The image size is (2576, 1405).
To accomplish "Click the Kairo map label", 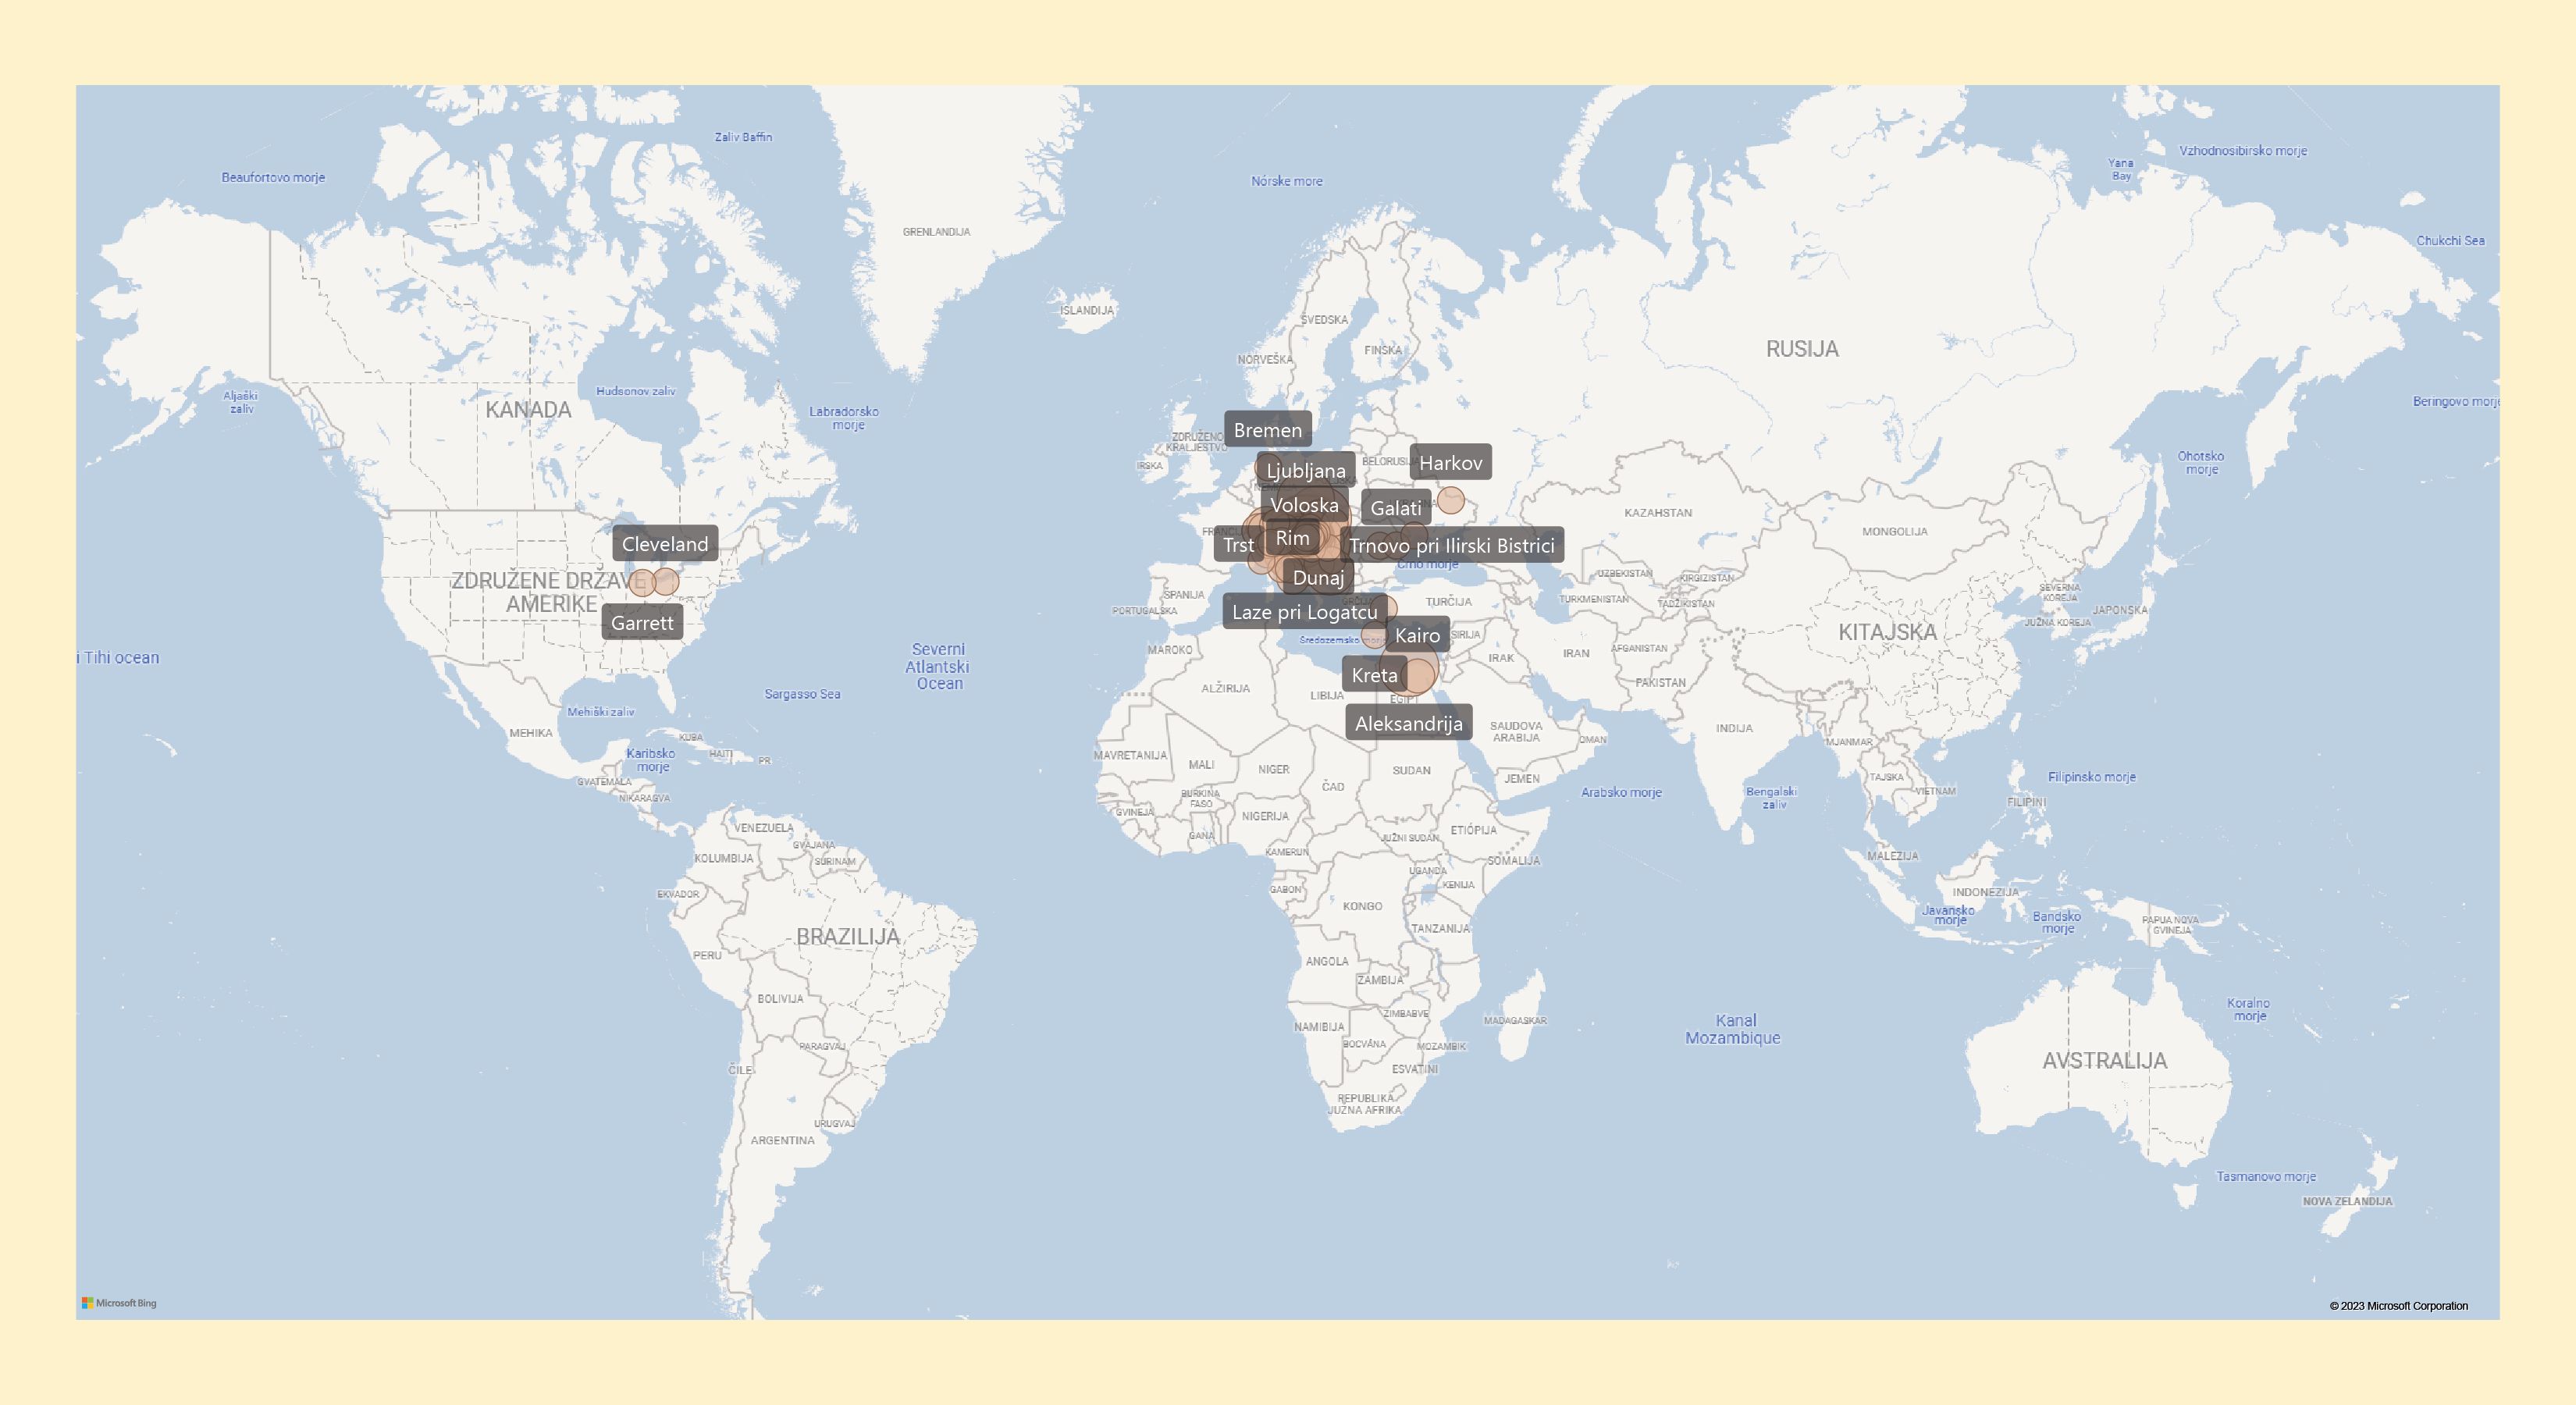I will (x=1417, y=635).
